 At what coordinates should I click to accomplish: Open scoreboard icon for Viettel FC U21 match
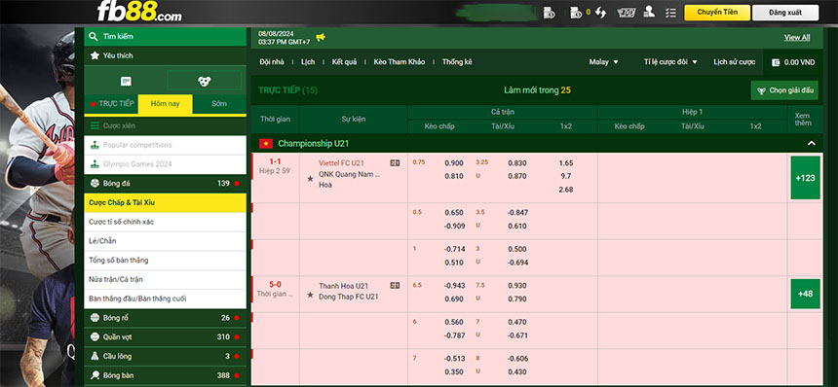click(395, 163)
